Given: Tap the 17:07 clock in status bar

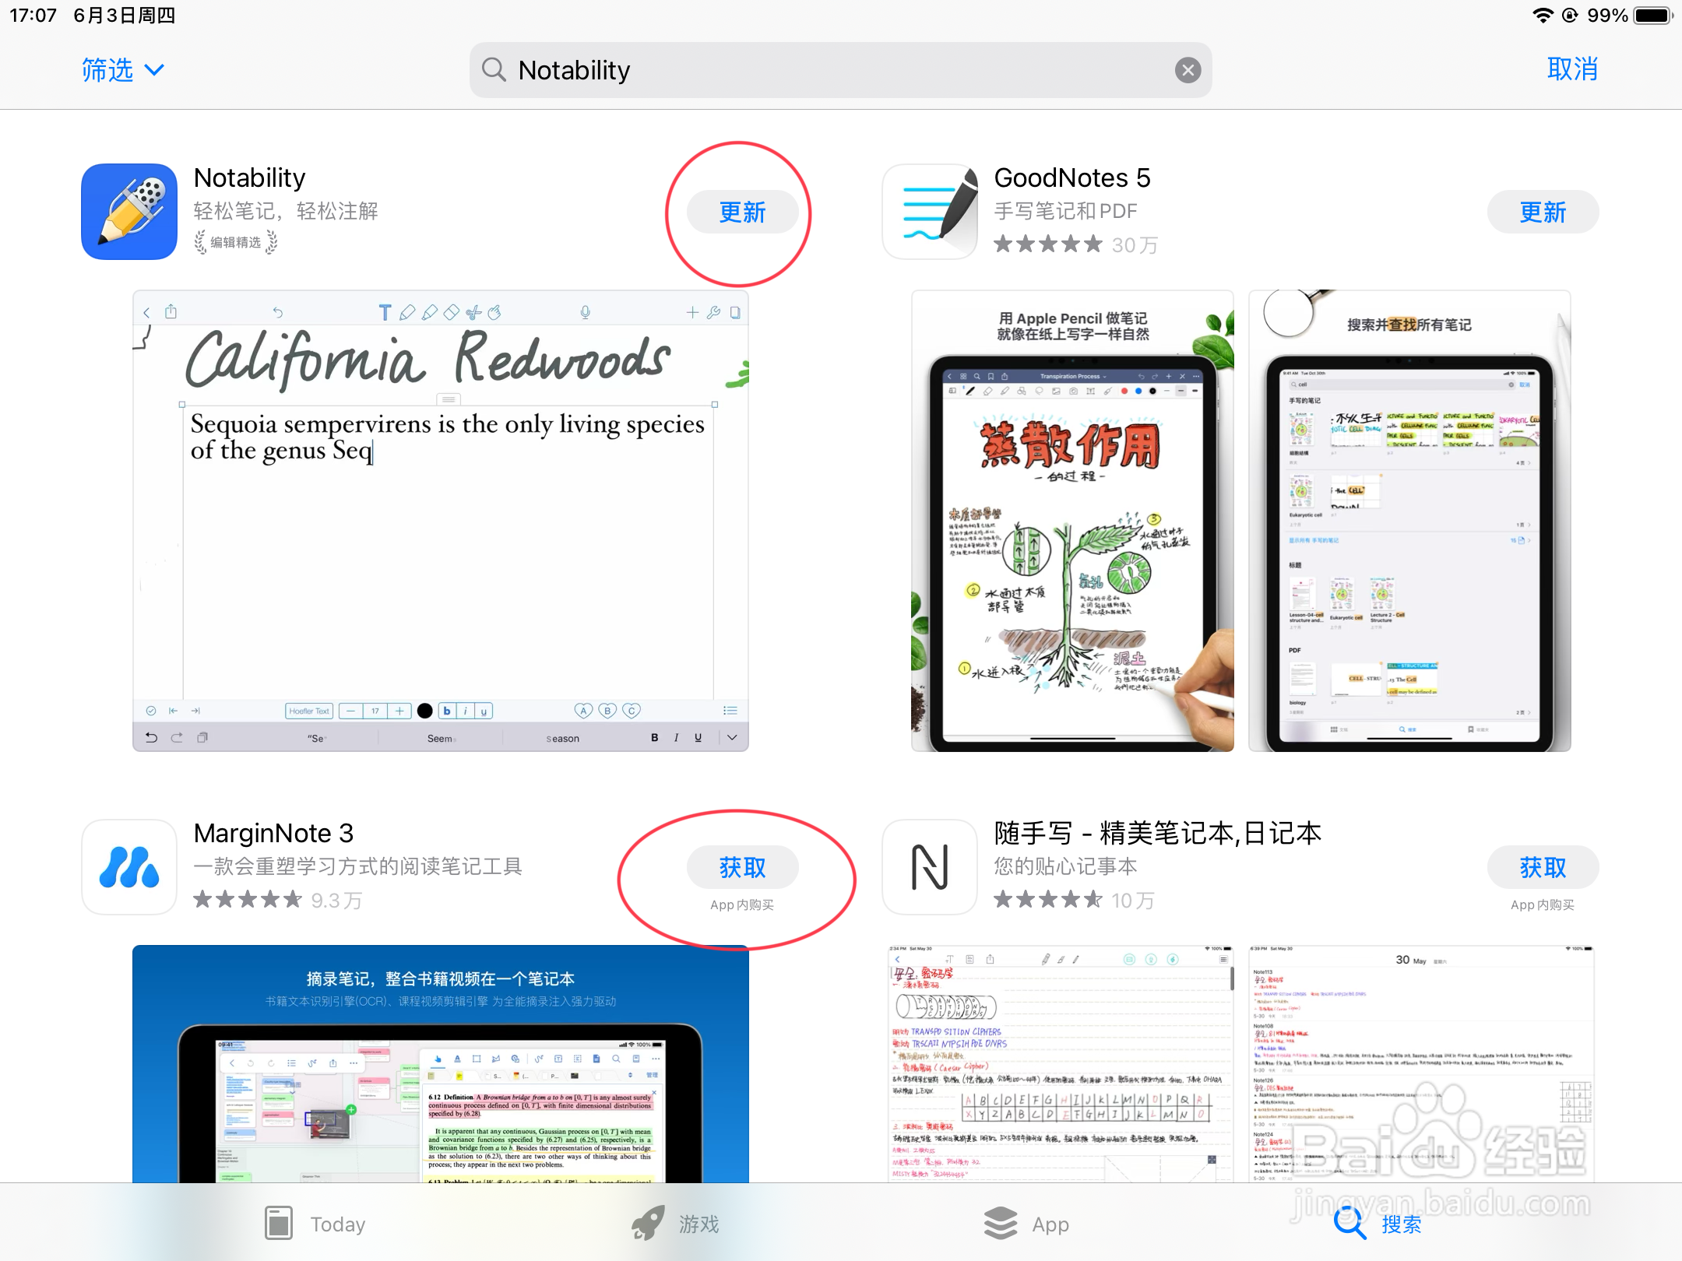Looking at the screenshot, I should (33, 16).
